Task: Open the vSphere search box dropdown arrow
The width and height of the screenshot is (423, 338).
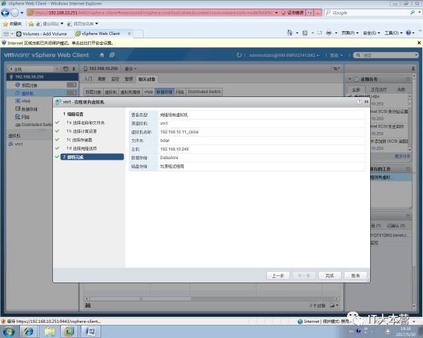Action: point(416,55)
